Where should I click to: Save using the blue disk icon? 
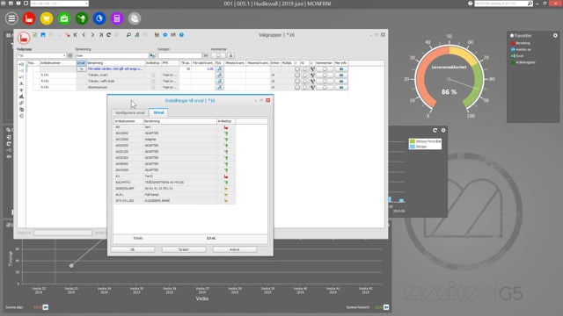tap(43, 35)
